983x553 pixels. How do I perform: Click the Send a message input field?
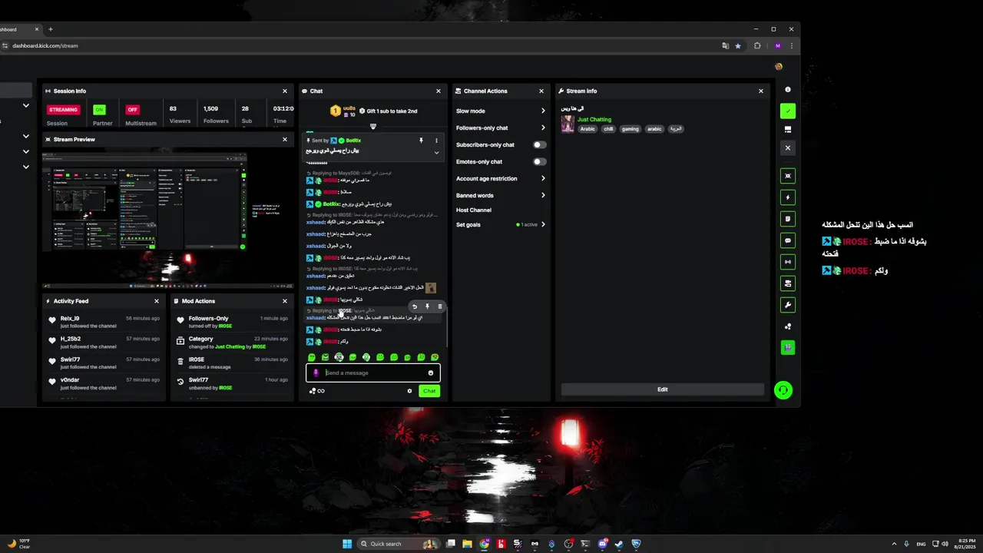(372, 373)
